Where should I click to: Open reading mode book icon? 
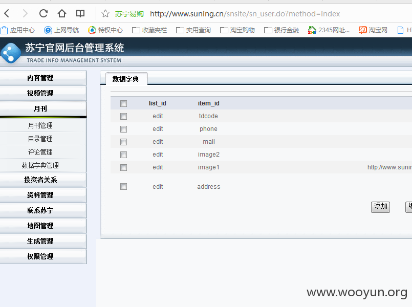pos(80,13)
